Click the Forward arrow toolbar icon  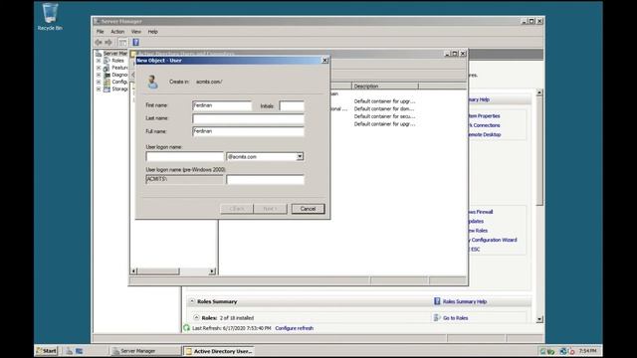(x=108, y=42)
